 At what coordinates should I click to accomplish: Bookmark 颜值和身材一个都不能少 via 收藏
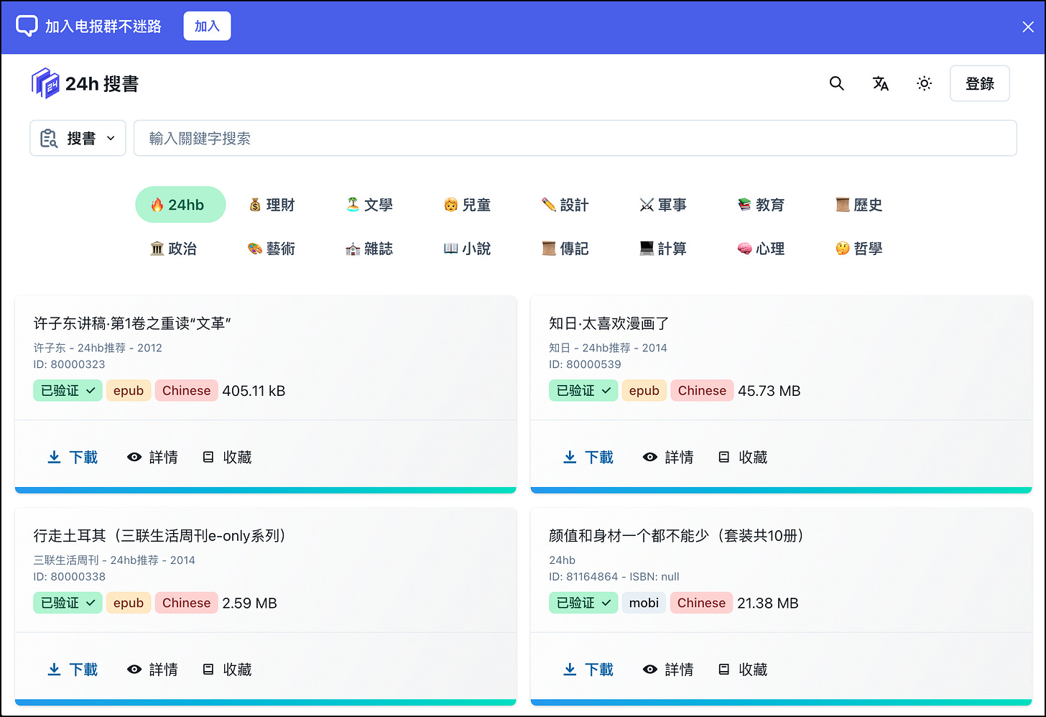click(743, 670)
